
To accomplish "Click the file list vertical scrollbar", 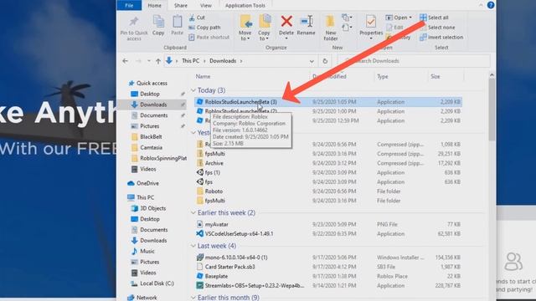I will point(492,110).
